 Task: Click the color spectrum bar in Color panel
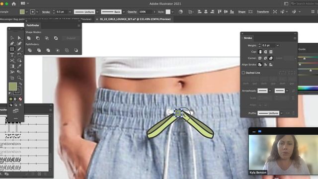pyautogui.click(x=308, y=89)
